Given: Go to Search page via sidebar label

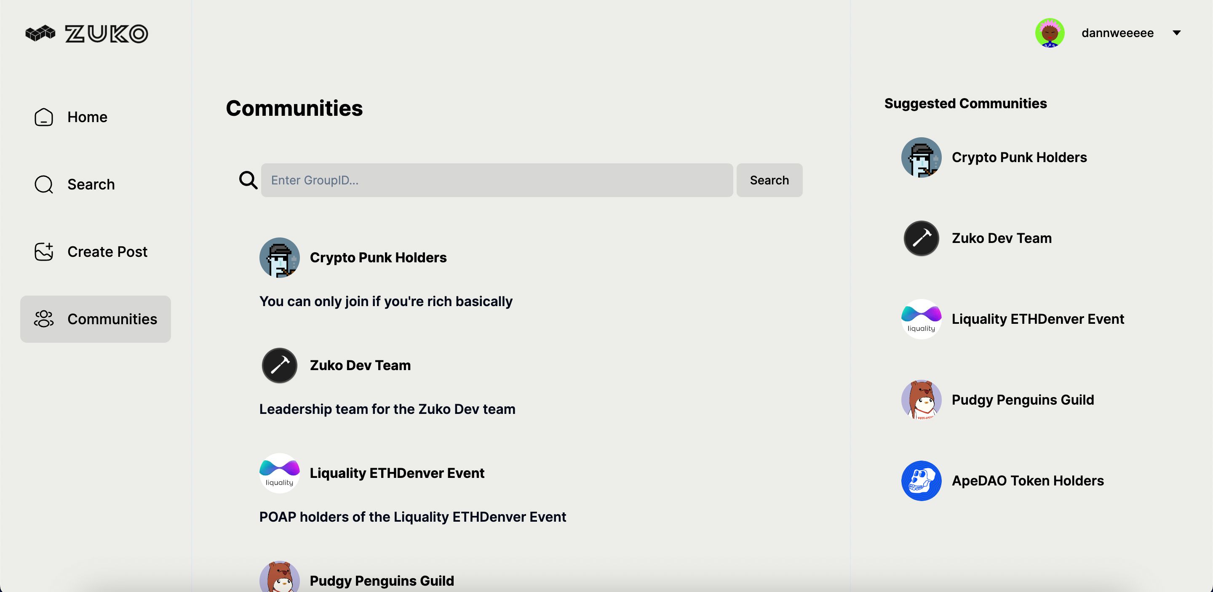Looking at the screenshot, I should point(91,184).
